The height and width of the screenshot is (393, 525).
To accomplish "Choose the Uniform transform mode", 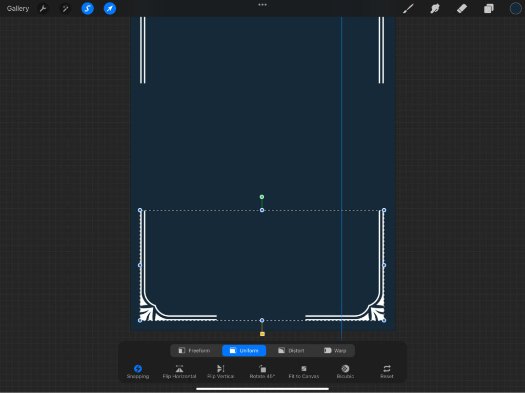I will (244, 351).
